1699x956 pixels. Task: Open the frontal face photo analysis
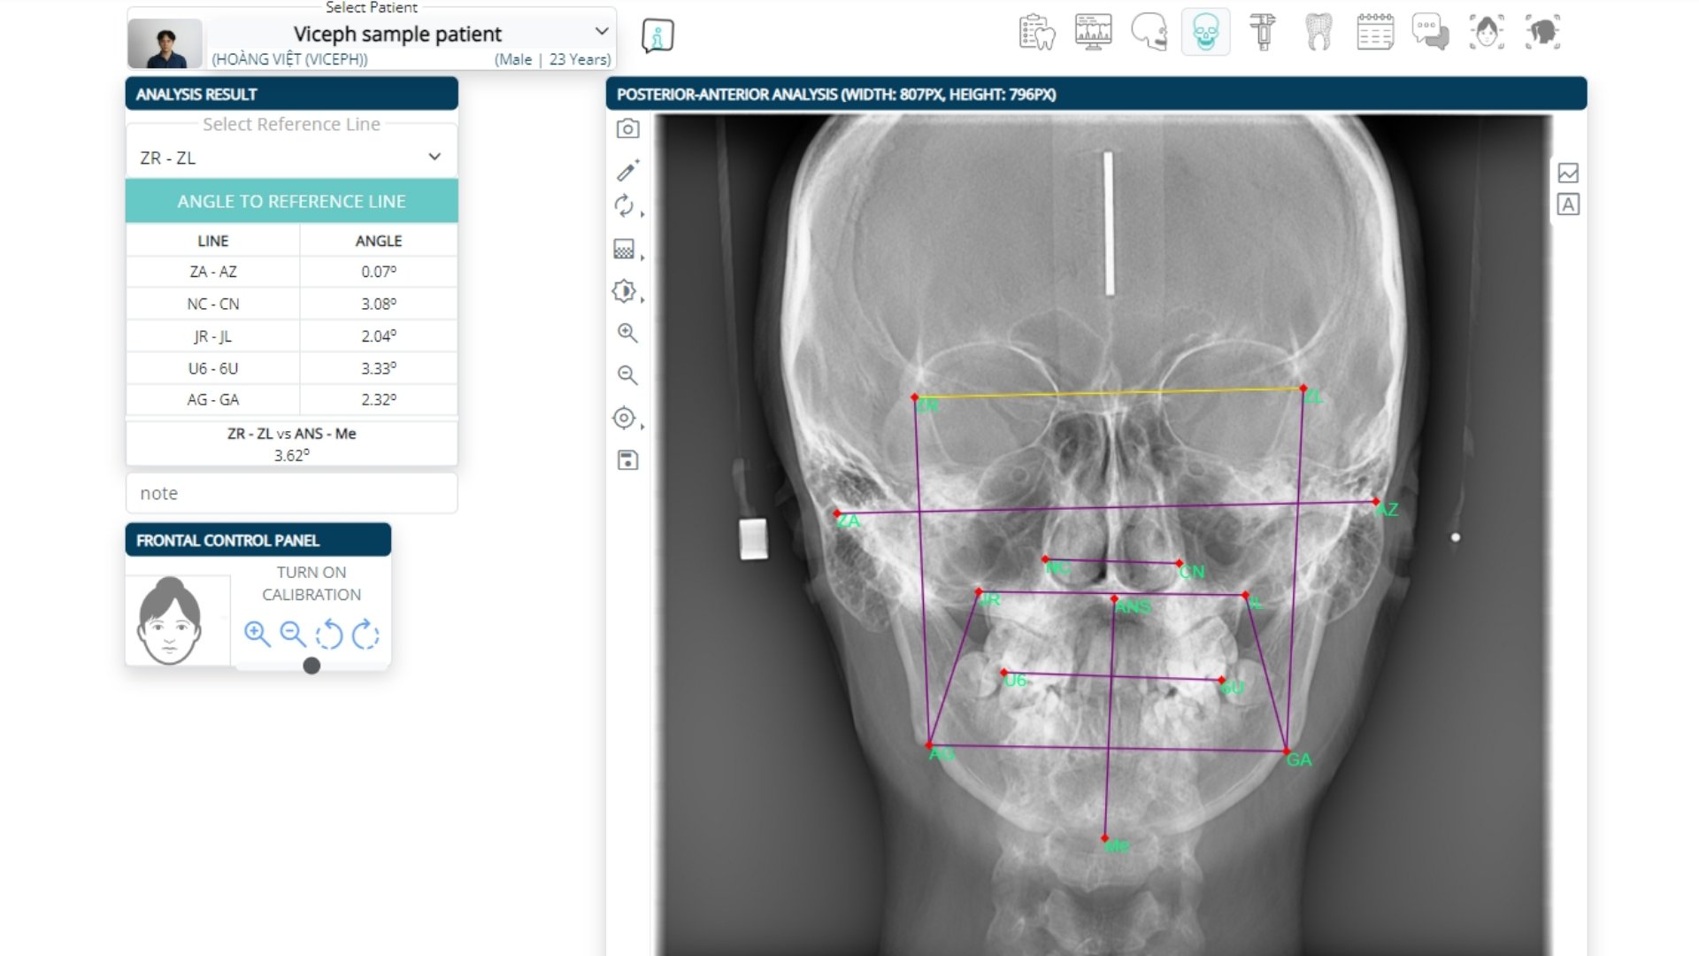click(1487, 33)
